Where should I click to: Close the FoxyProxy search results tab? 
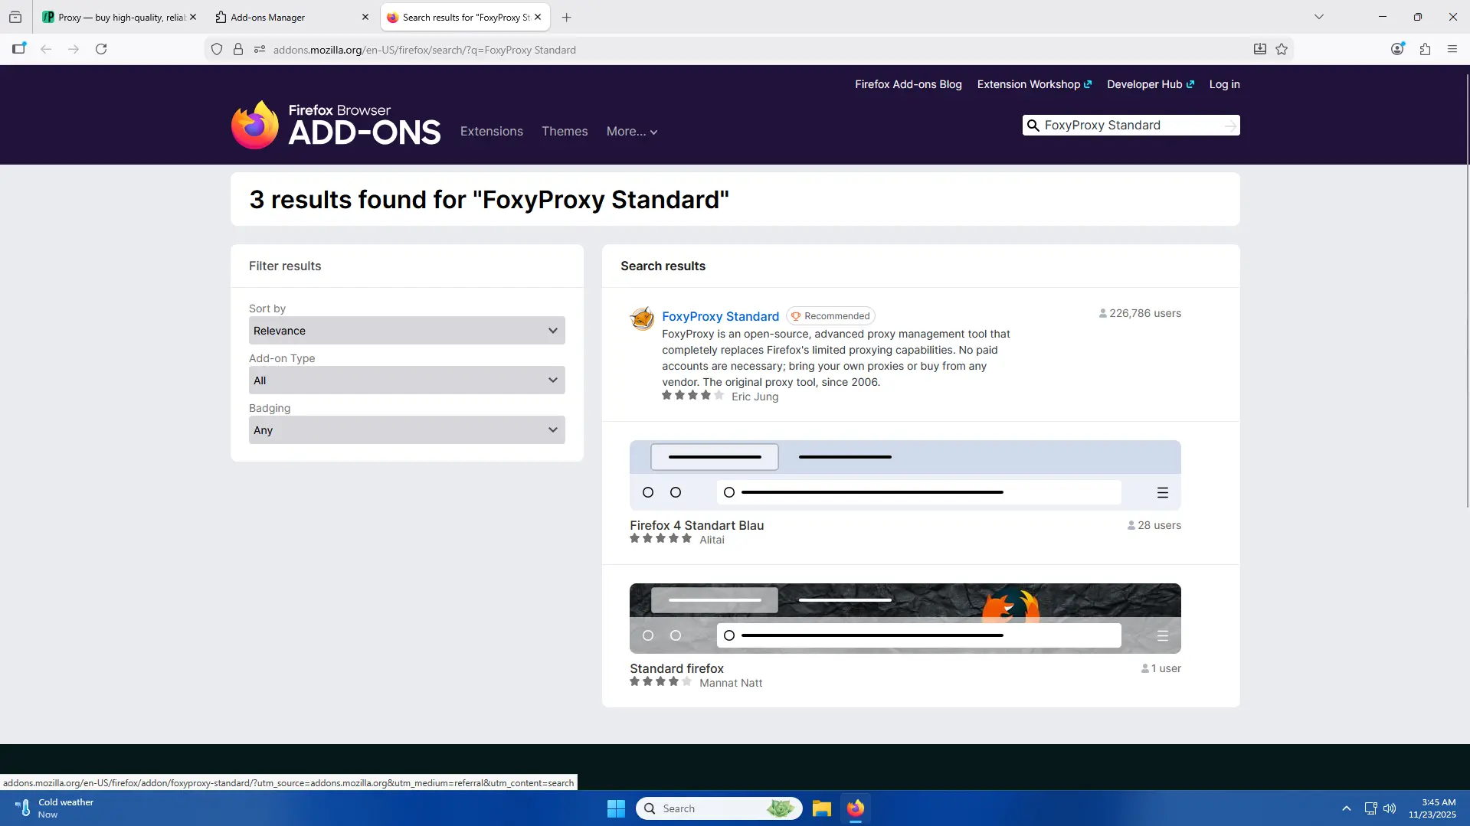tap(538, 17)
